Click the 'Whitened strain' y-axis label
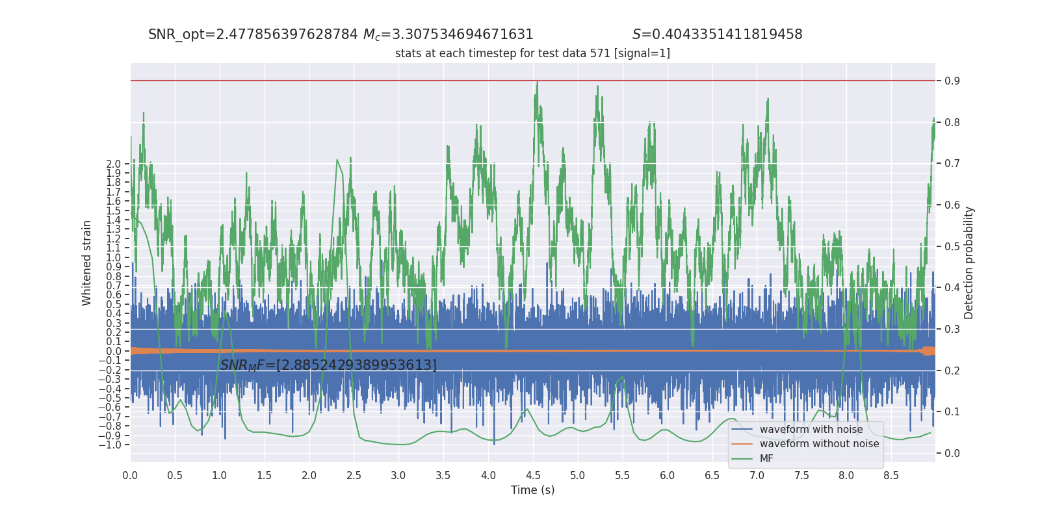Viewport: 1040px width, 520px height. coord(86,263)
